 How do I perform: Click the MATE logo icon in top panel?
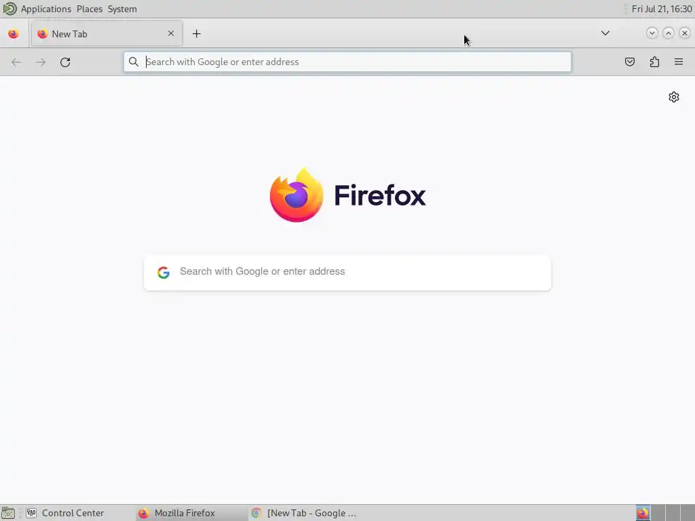10,9
